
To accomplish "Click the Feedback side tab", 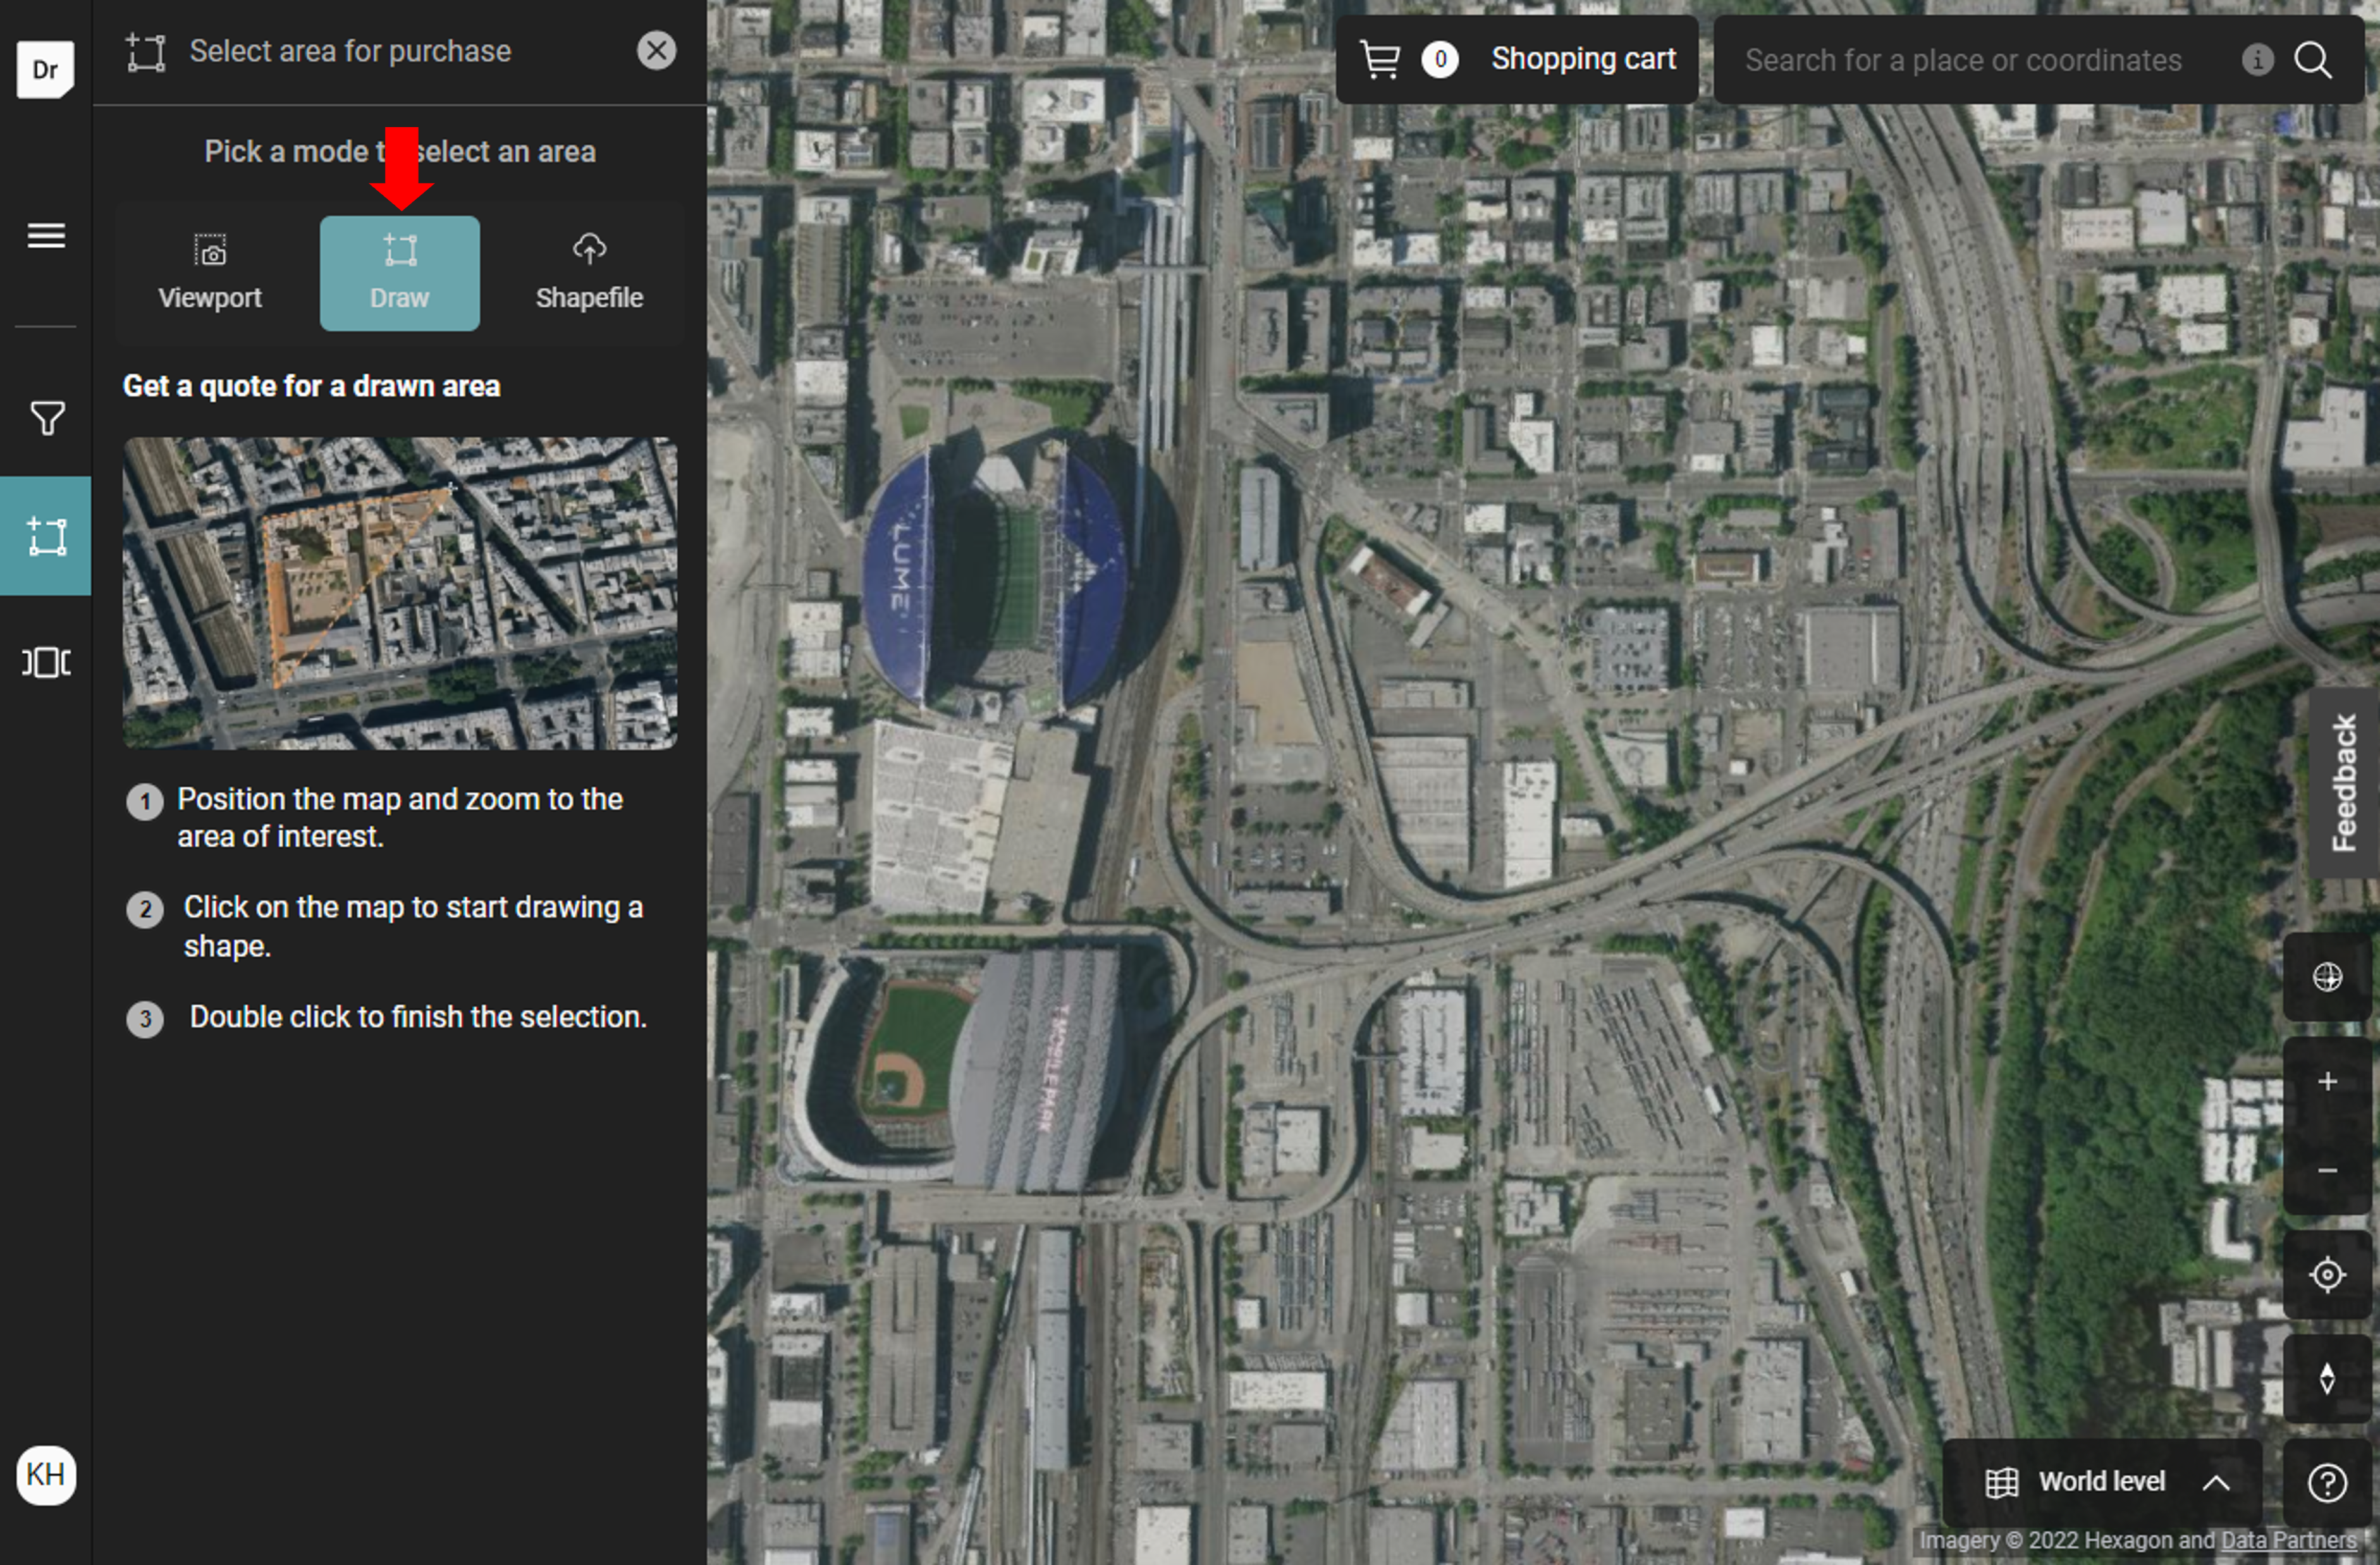I will (x=2343, y=782).
